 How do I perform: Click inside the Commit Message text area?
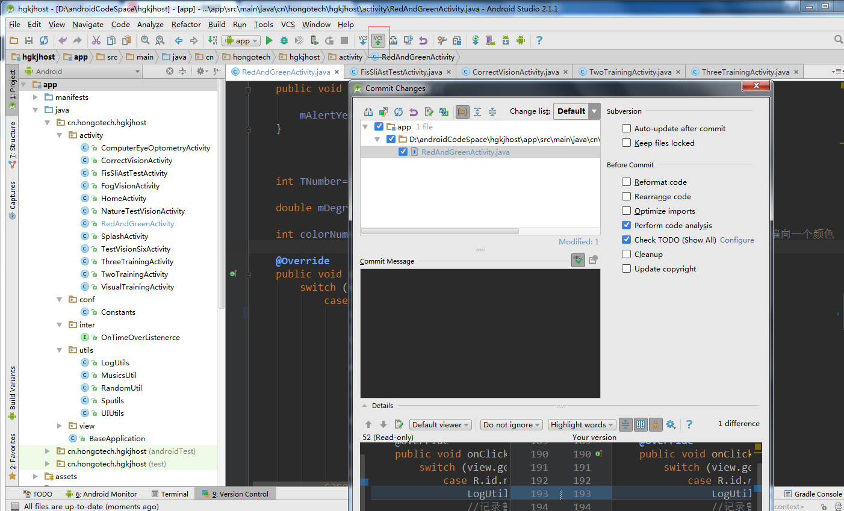480,333
